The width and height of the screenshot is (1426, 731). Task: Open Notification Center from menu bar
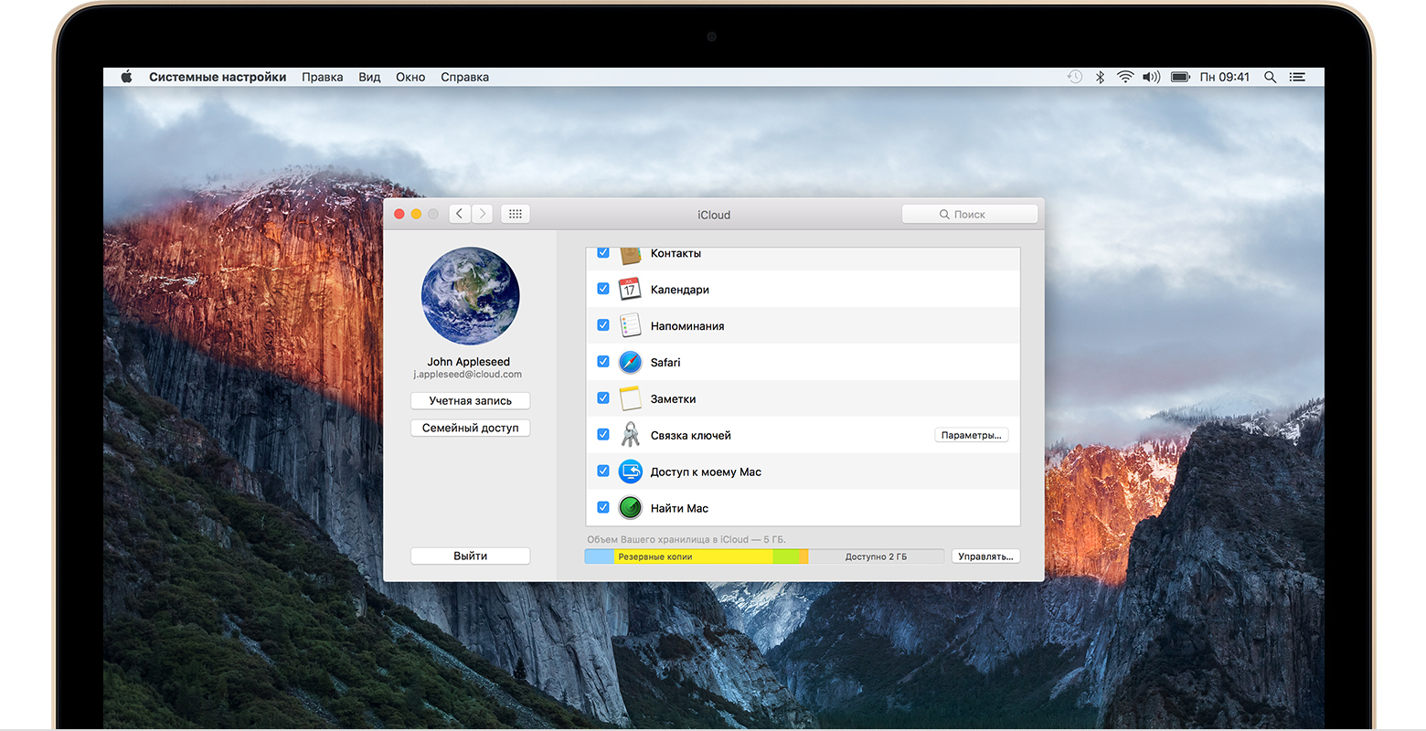(x=1297, y=78)
